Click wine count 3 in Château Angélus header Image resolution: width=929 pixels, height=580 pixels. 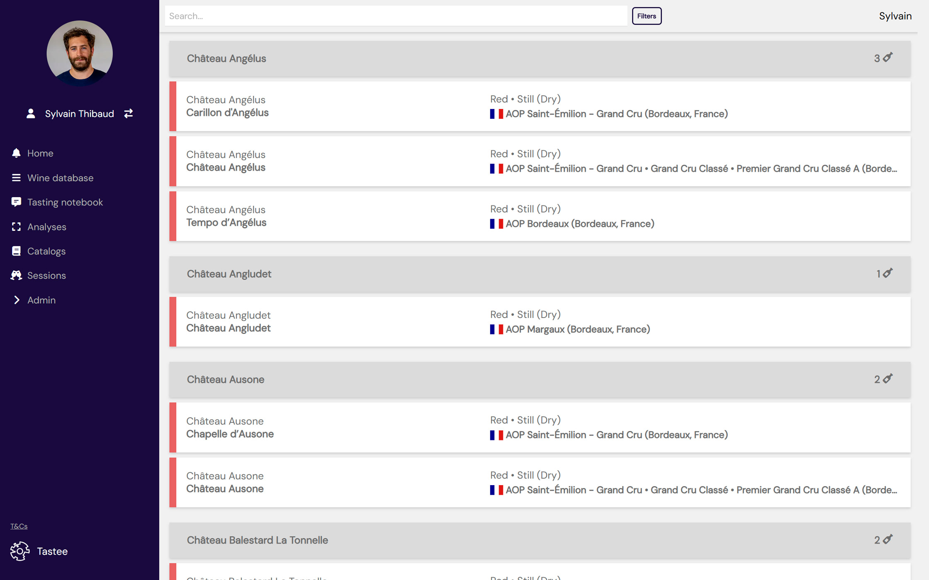877,58
